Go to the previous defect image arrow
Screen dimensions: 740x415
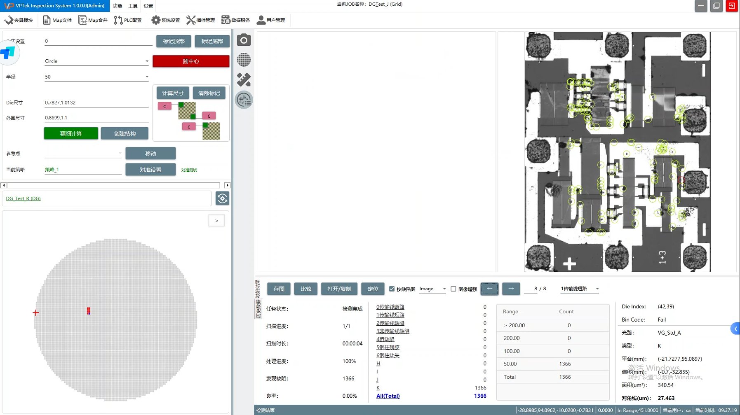[489, 289]
